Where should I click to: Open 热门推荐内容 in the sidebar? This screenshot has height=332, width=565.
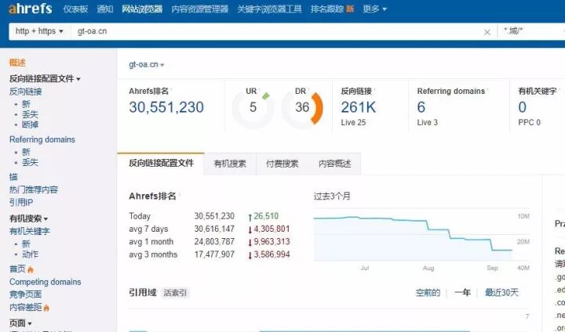[34, 189]
